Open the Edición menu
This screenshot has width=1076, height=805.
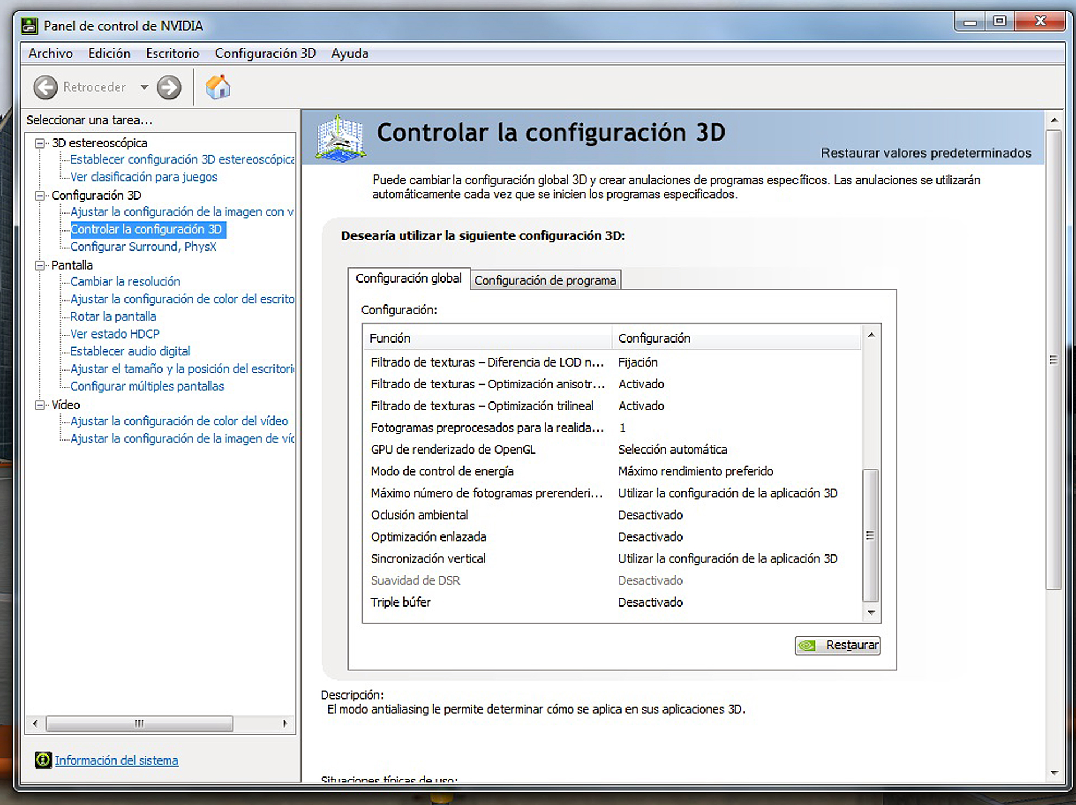(109, 53)
